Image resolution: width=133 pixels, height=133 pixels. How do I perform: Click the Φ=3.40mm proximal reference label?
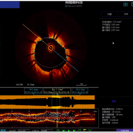coord(33,91)
